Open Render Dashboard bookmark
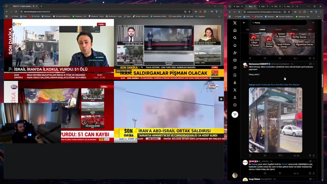The height and width of the screenshot is (184, 327). point(141,16)
